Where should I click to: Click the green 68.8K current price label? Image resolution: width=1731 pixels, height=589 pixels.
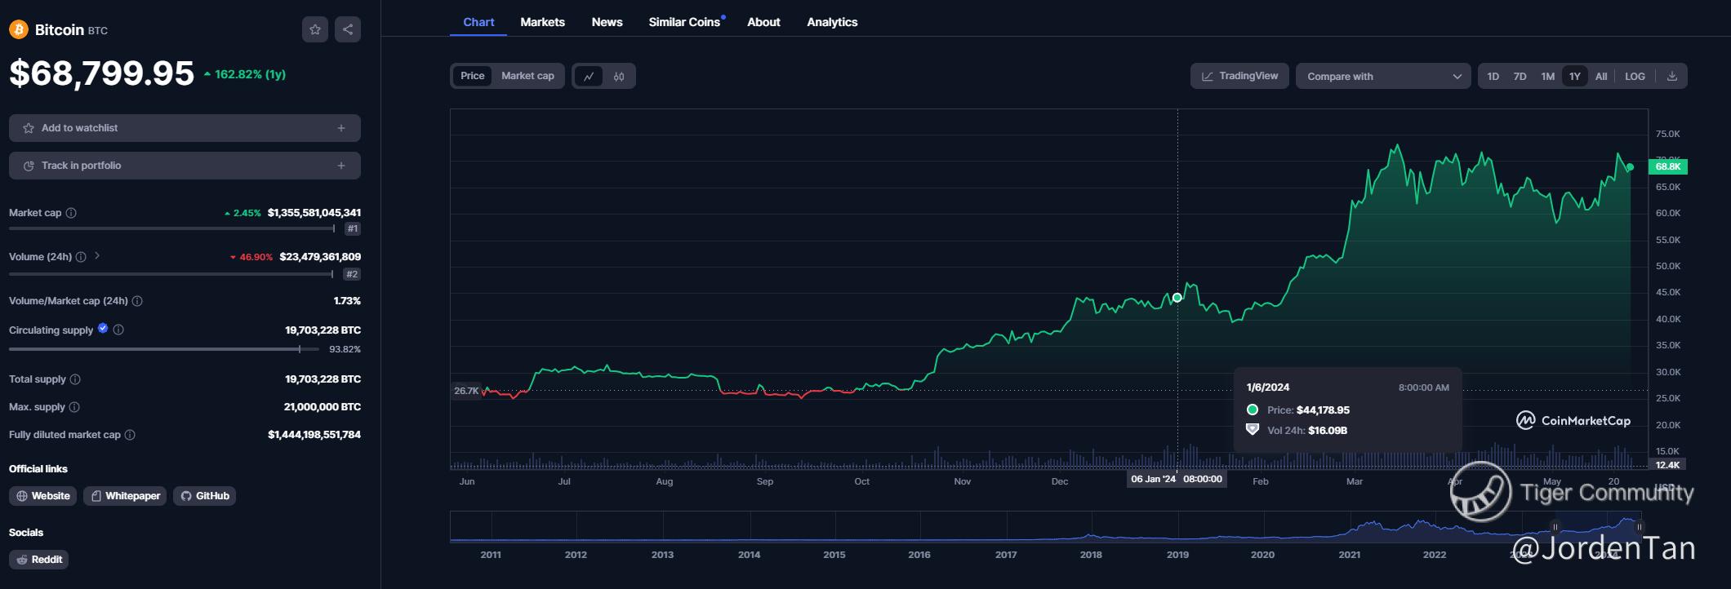(x=1667, y=166)
